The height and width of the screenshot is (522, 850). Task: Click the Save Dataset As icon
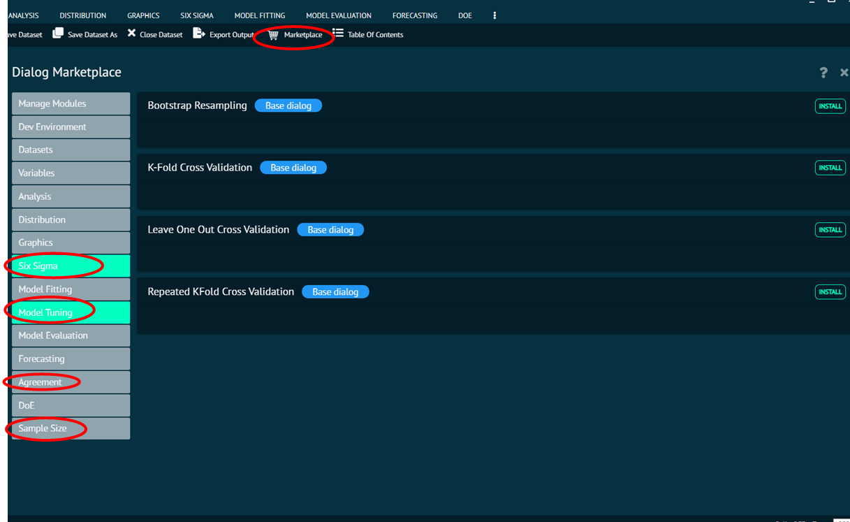point(58,34)
